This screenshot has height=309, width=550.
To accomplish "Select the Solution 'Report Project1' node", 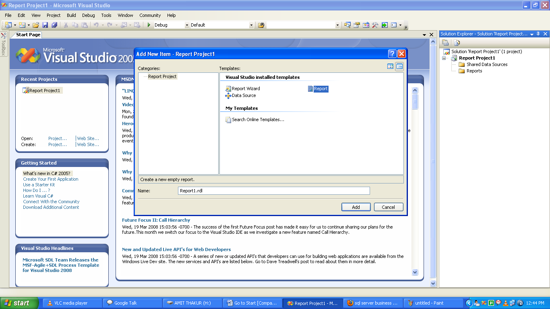I will pyautogui.click(x=483, y=51).
